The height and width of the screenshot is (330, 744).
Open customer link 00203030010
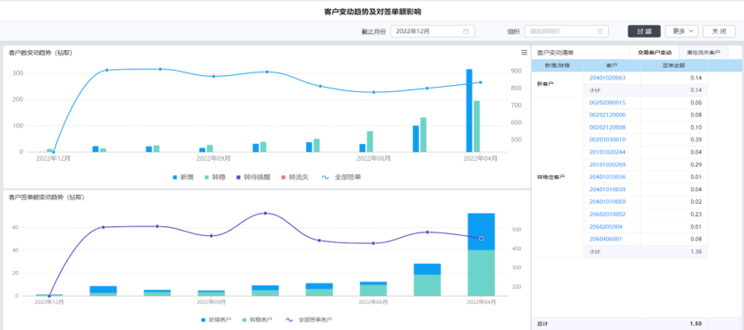click(x=607, y=140)
